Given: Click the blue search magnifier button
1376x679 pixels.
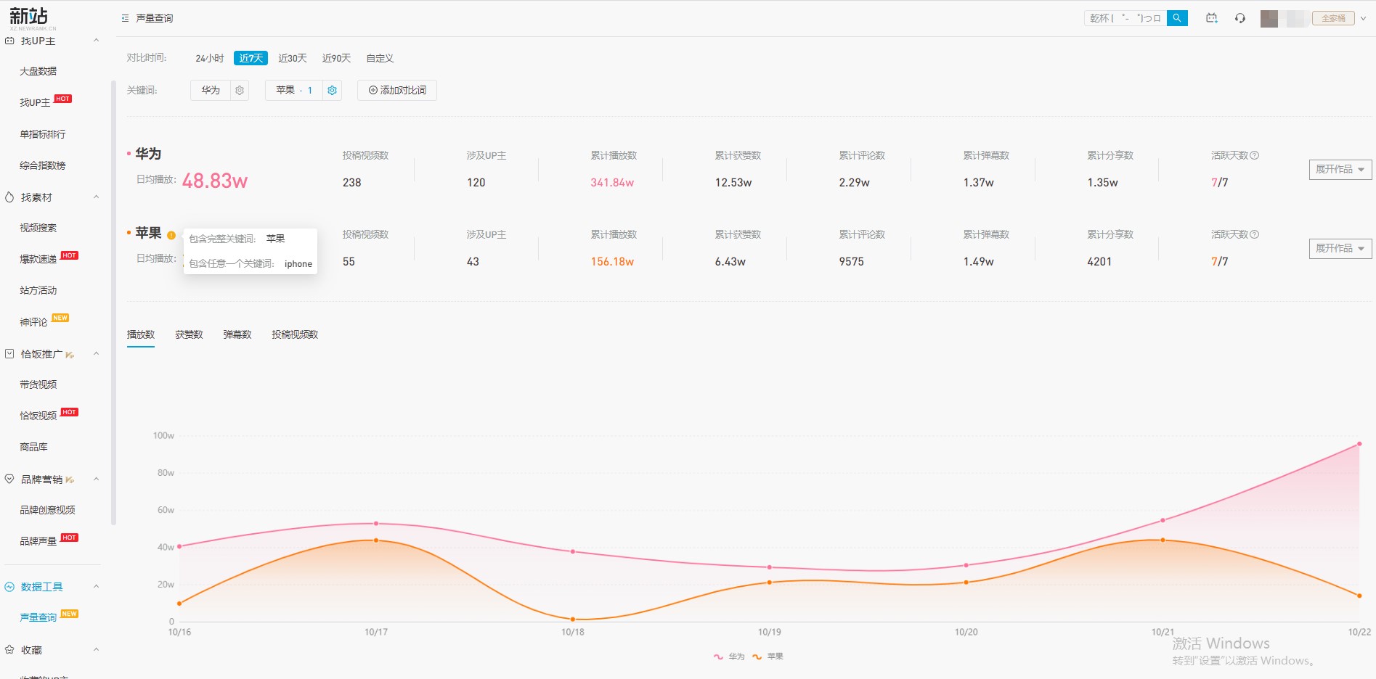Looking at the screenshot, I should [1177, 18].
